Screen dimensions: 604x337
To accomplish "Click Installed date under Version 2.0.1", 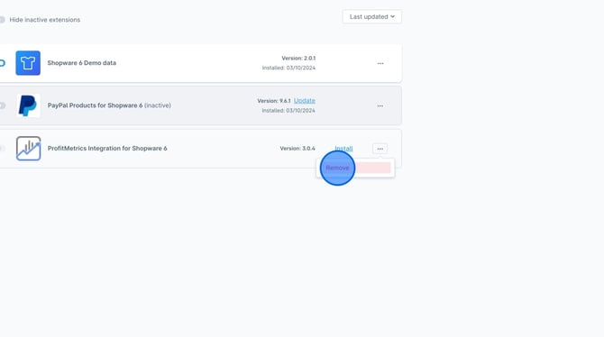I will [288, 68].
